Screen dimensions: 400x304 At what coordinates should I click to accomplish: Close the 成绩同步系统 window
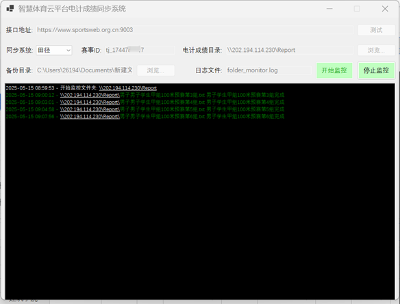coord(385,9)
